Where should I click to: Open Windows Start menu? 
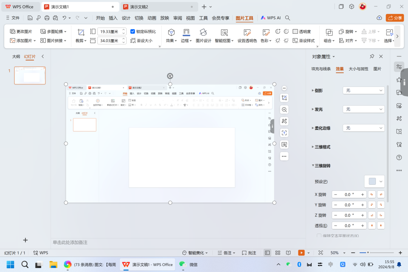11,264
